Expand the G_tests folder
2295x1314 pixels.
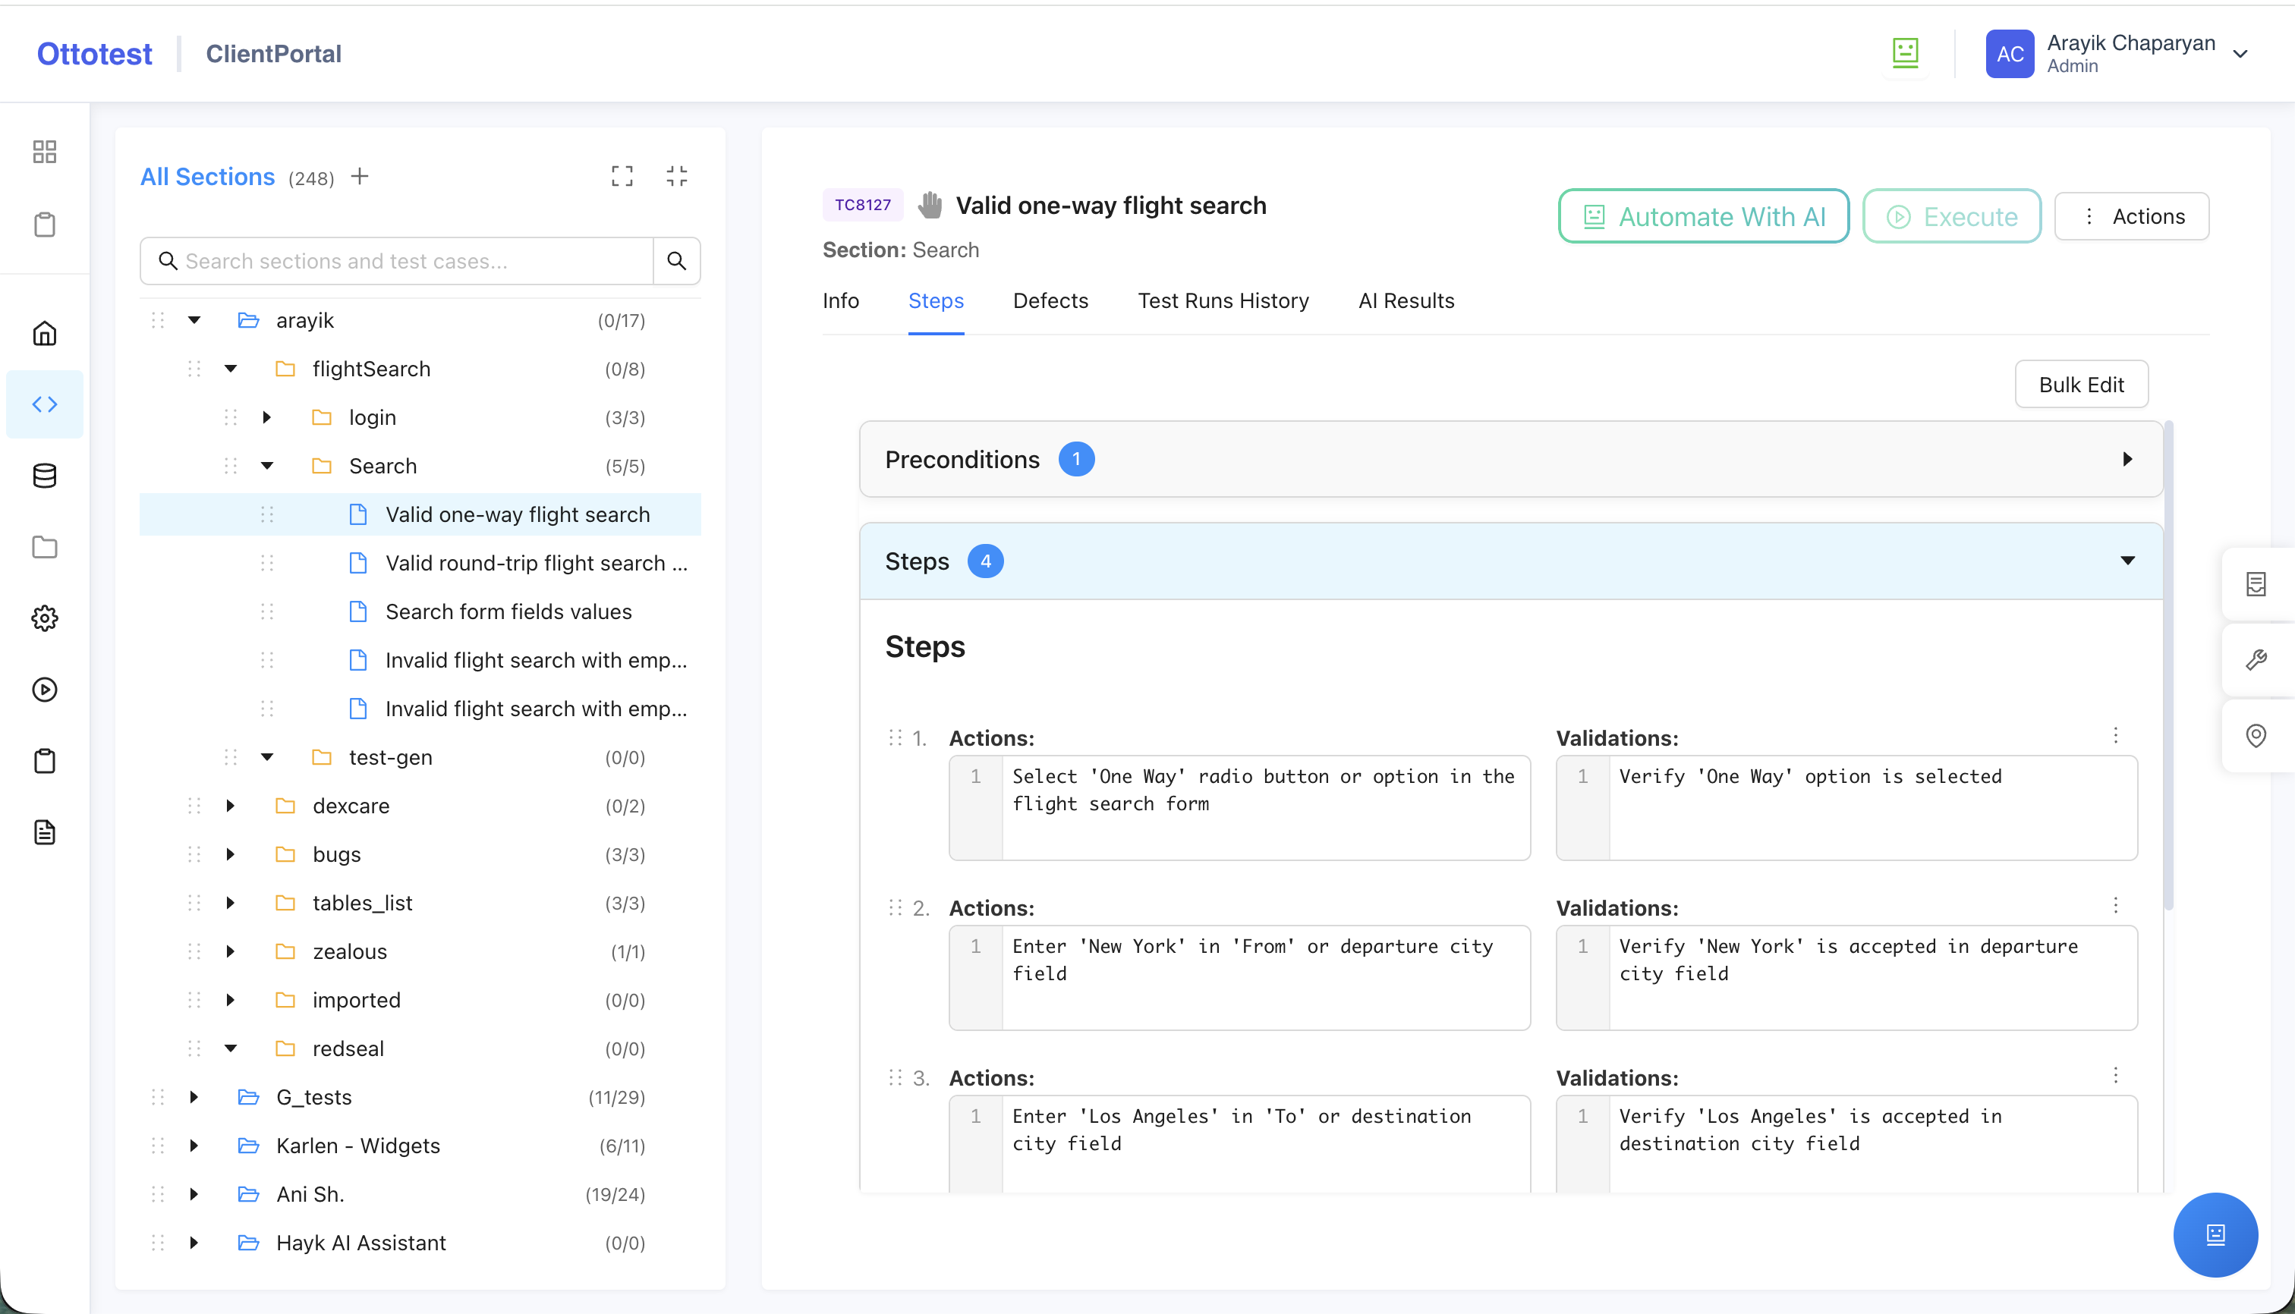coord(194,1098)
